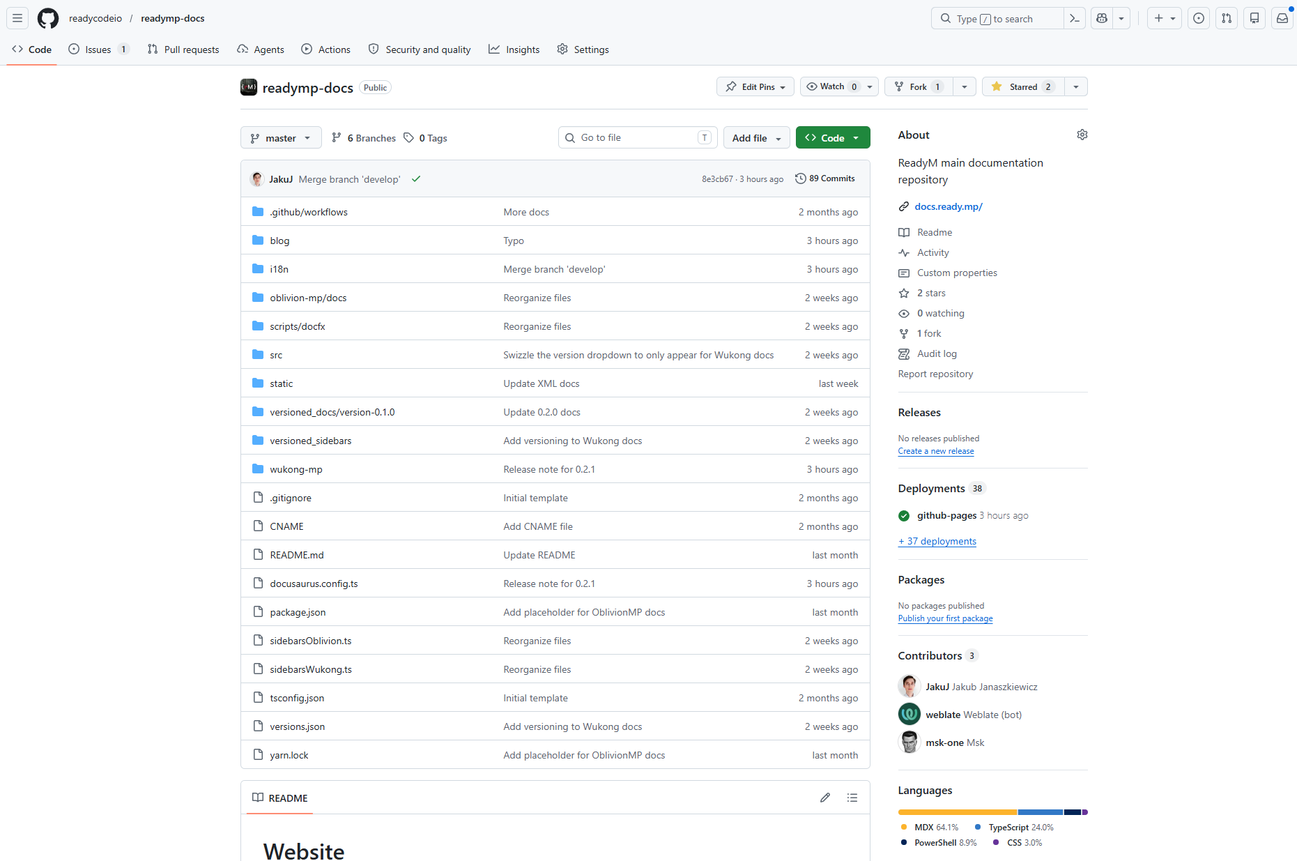Click the CNAME file icon
Viewport: 1297px width, 861px height.
point(258,526)
